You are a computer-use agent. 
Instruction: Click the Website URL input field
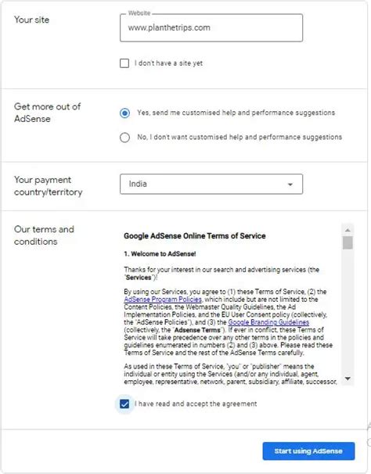click(211, 28)
